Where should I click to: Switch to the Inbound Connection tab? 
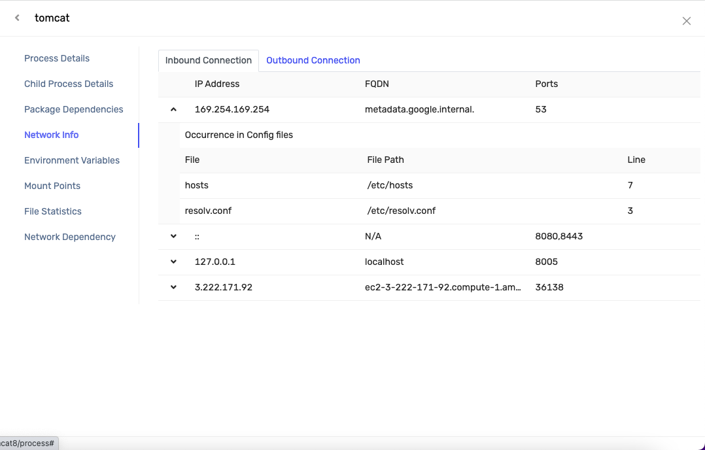pos(209,60)
